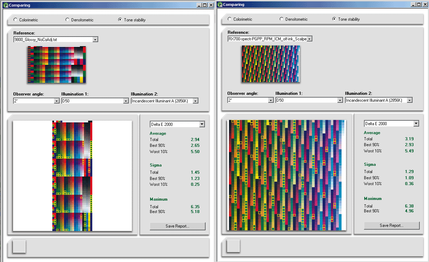Click Save Report button in right window
The width and height of the screenshot is (429, 262).
coord(392,225)
